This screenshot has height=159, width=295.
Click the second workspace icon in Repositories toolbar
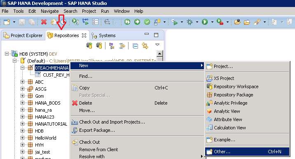pyautogui.click(x=99, y=46)
